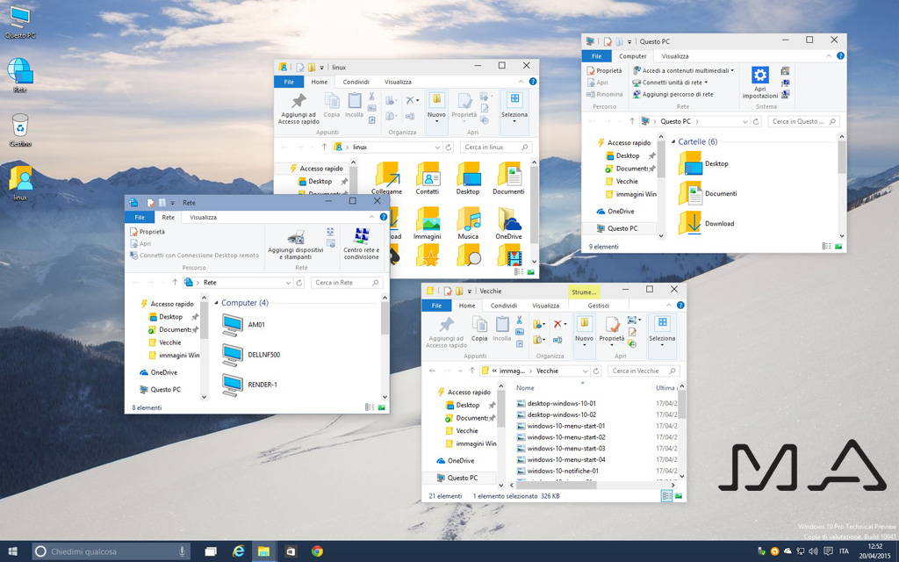The width and height of the screenshot is (899, 562).
Task: Select the Immagini folder in the linux window
Action: (428, 223)
